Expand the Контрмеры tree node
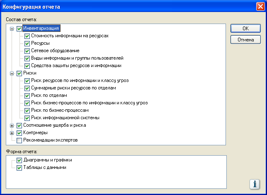The height and width of the screenshot is (195, 267). 12,133
